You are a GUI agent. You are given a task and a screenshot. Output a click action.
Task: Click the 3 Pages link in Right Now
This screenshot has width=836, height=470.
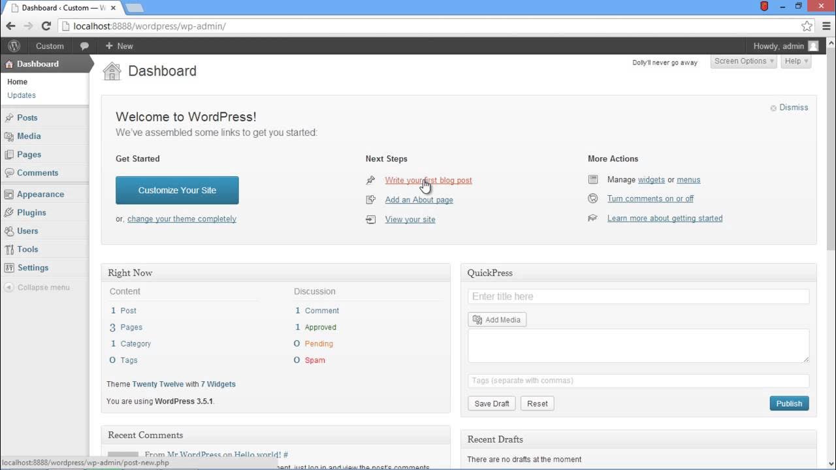[126, 328]
